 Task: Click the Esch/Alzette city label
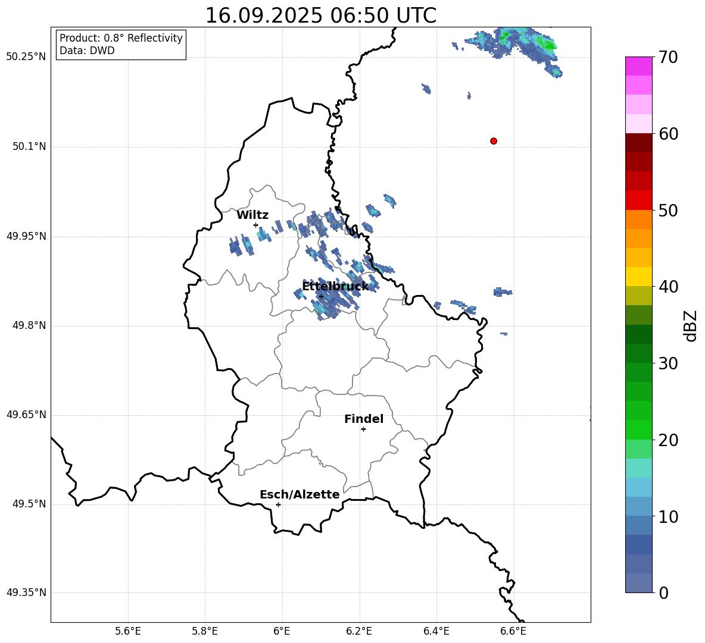(300, 494)
